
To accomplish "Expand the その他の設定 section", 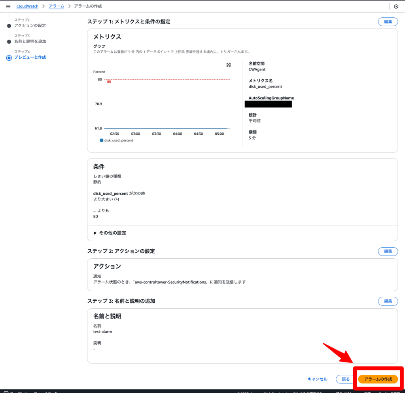I will [110, 233].
